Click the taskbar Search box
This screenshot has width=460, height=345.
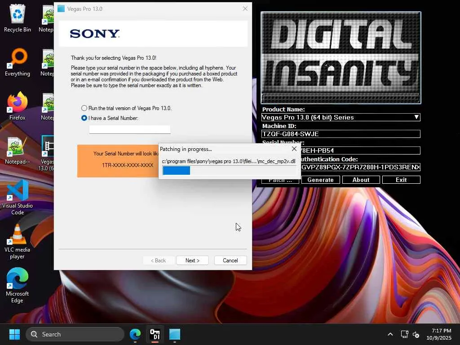pos(75,334)
